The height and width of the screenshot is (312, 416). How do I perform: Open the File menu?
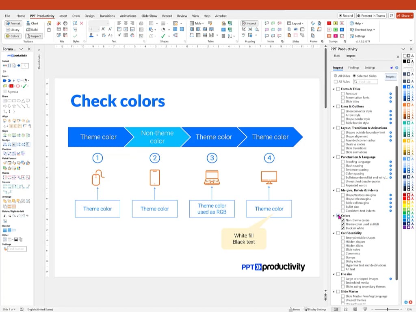[x=7, y=16]
